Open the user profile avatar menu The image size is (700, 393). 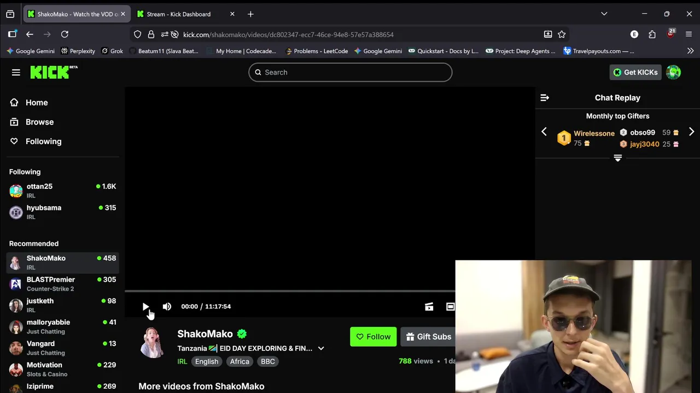[674, 72]
